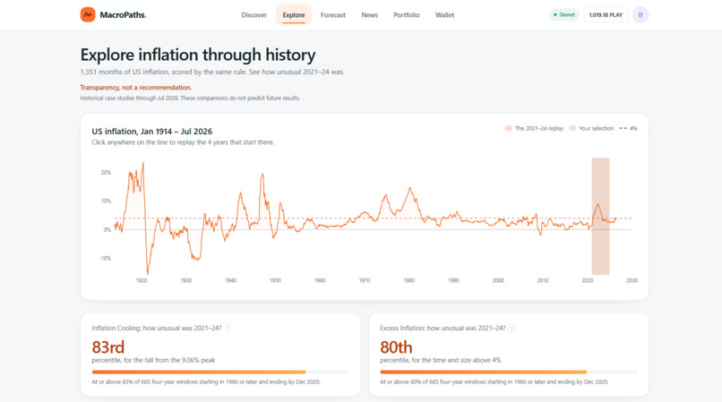
Task: Click 'Inflation Cooling: how unusual was 2021–24?' label
Action: pos(157,329)
